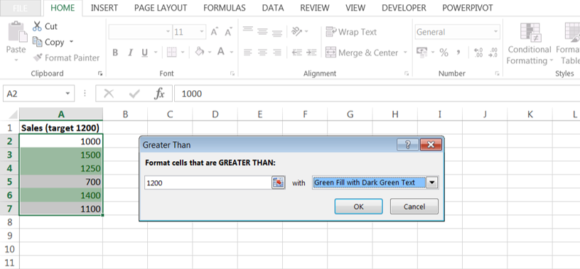Activate the Format Painter brush
580x269 pixels.
click(x=38, y=57)
